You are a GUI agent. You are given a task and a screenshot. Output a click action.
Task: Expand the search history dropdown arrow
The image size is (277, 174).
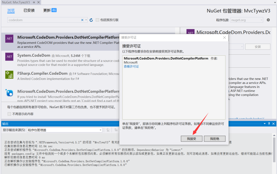click(86, 20)
